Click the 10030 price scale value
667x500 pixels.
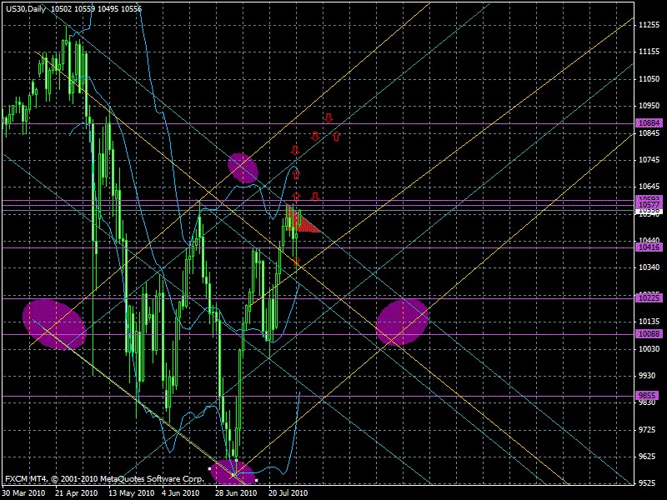click(649, 349)
